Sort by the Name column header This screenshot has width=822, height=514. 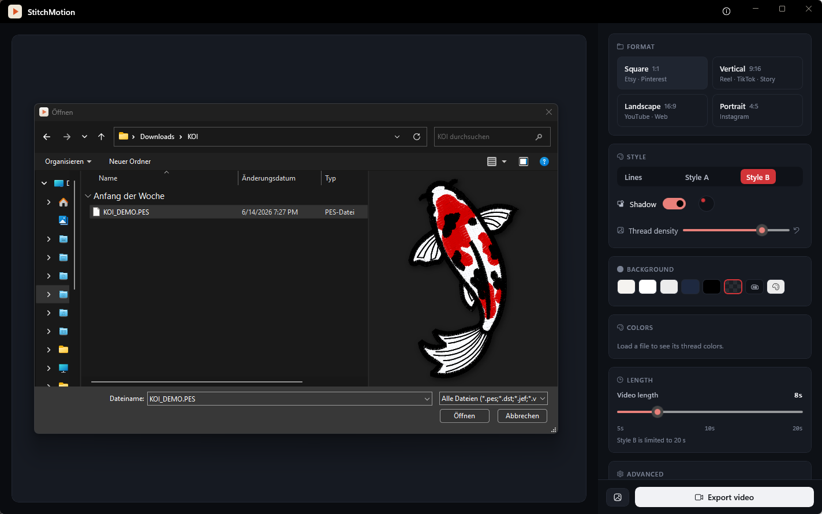[108, 178]
